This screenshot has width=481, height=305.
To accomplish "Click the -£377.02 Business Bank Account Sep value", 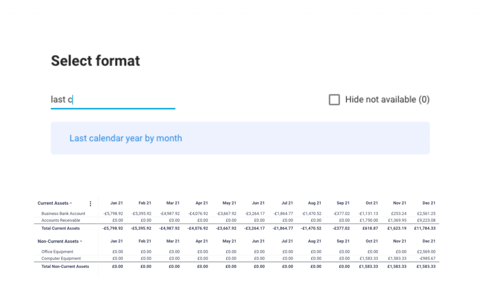I will pos(341,214).
